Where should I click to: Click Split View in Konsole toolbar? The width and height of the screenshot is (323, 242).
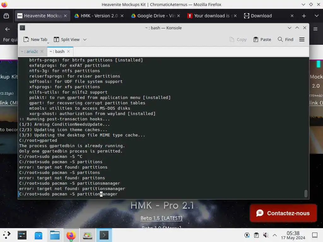tap(67, 39)
